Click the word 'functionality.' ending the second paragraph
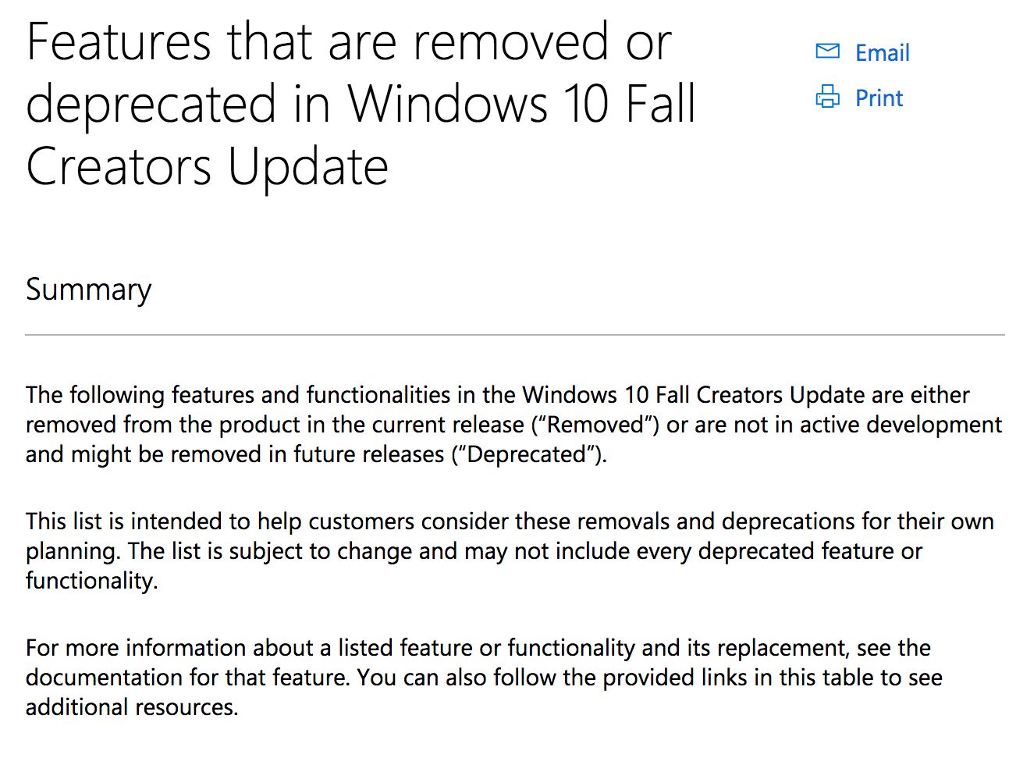Viewport: 1016px width, 765px height. point(92,581)
